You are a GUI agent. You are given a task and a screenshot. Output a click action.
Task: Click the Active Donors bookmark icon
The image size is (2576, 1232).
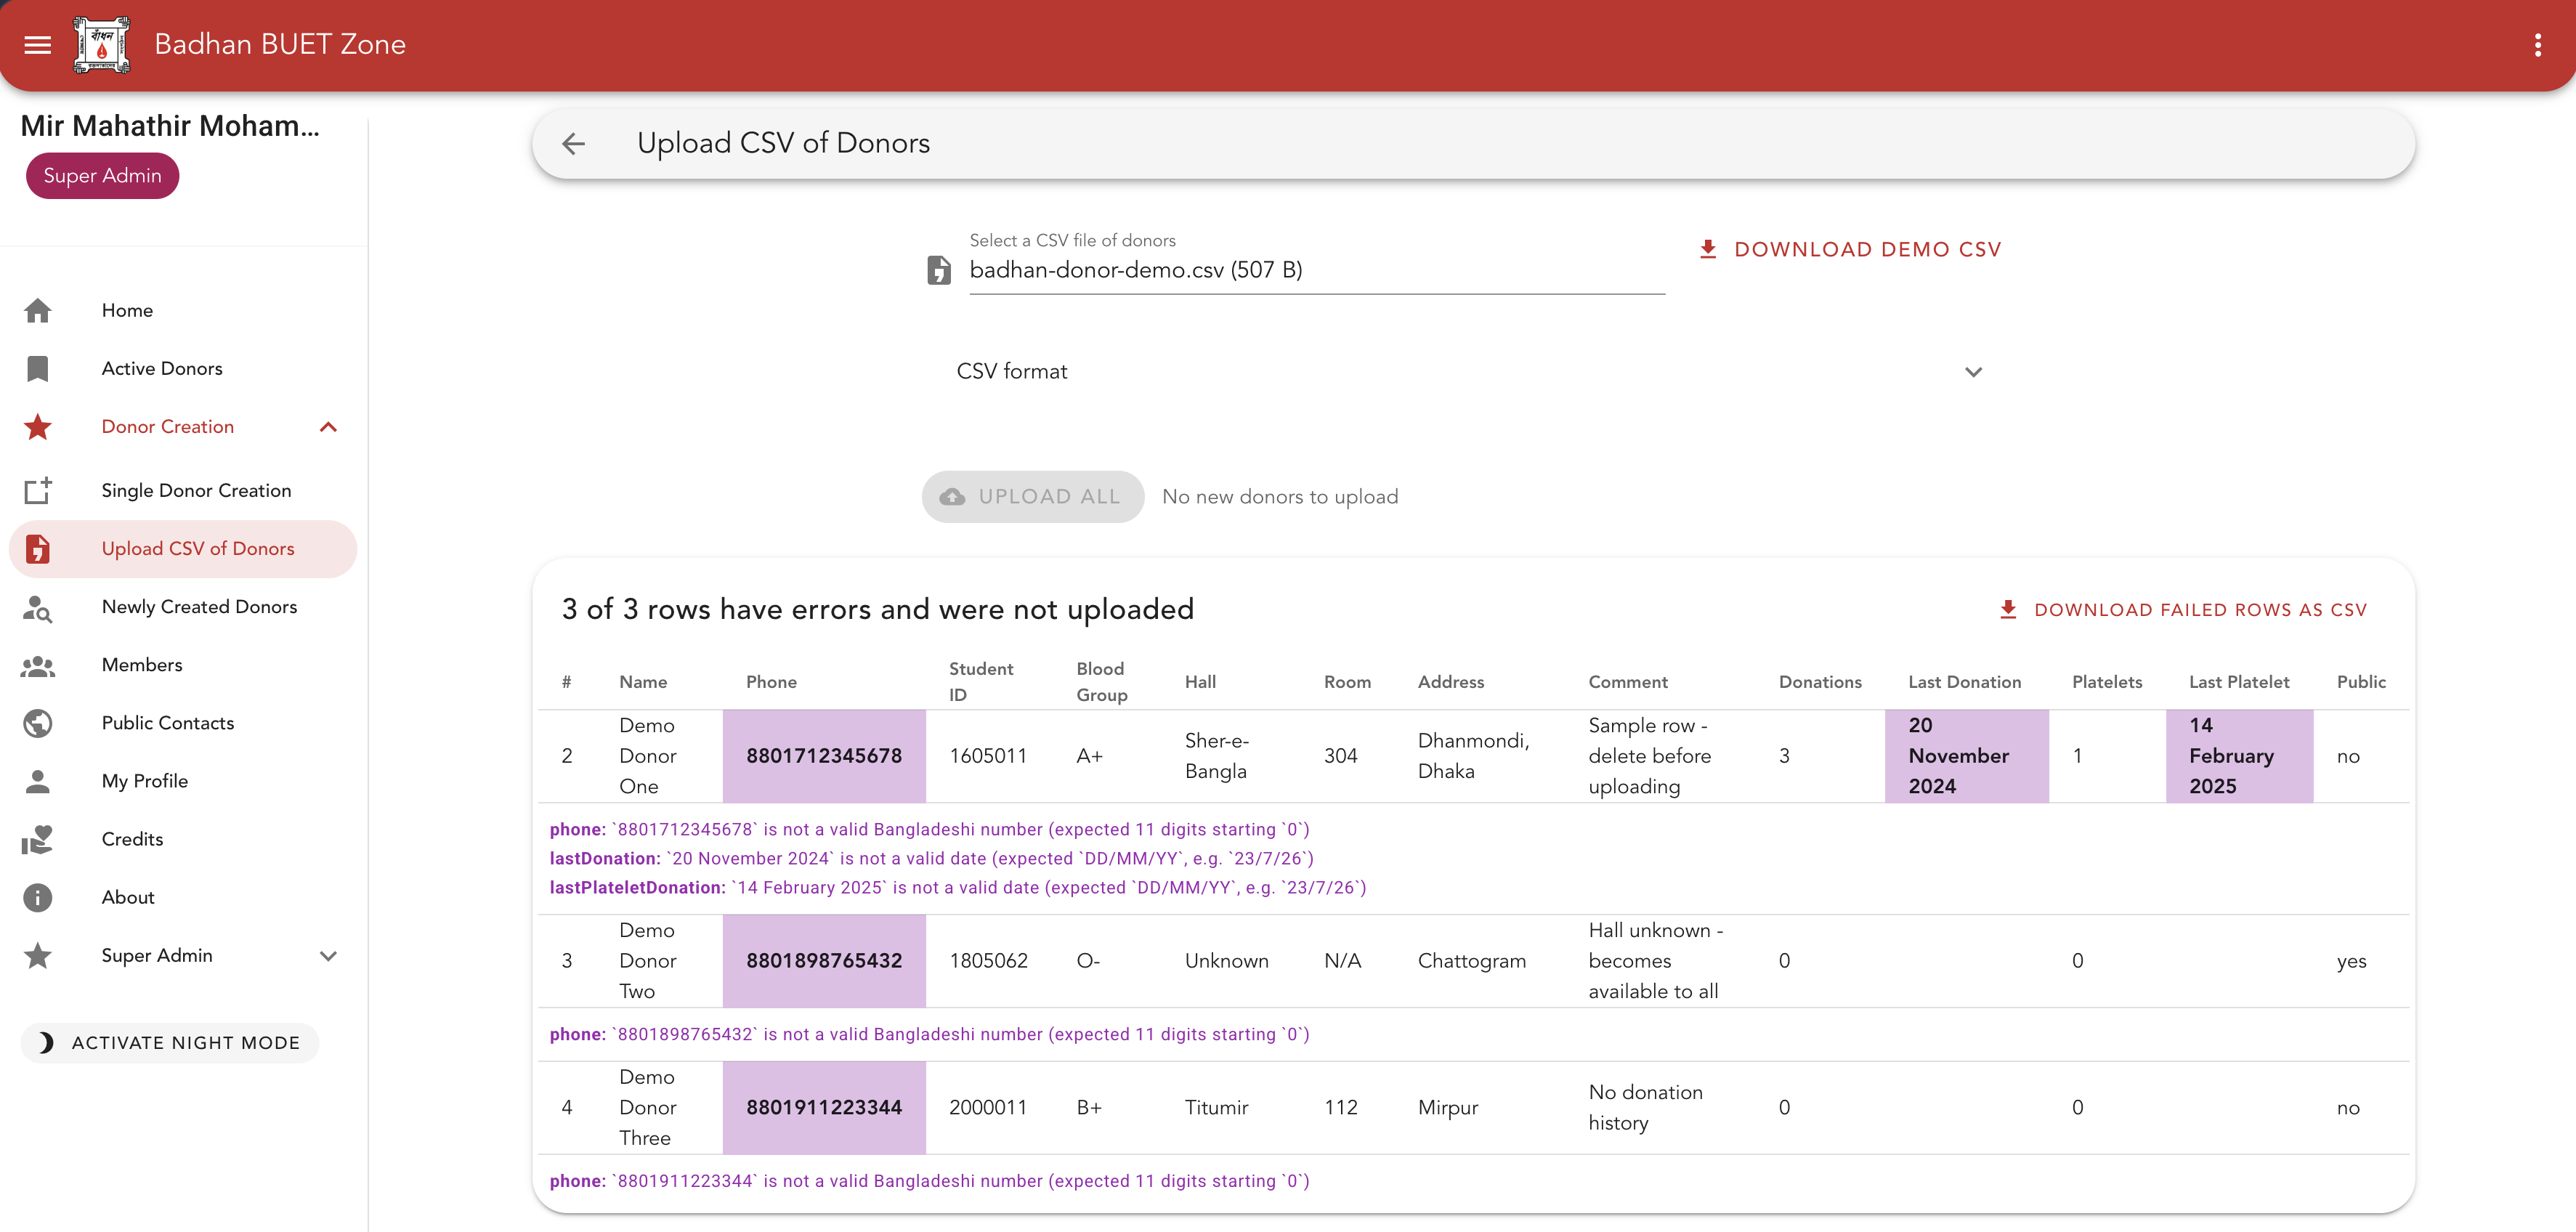click(x=38, y=369)
